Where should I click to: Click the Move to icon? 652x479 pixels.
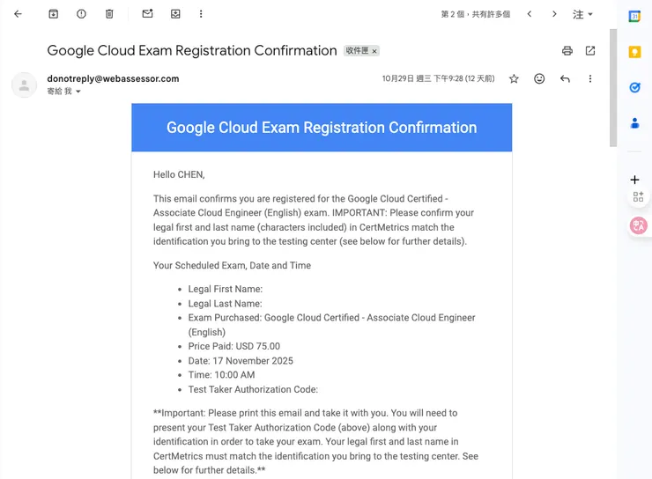175,14
